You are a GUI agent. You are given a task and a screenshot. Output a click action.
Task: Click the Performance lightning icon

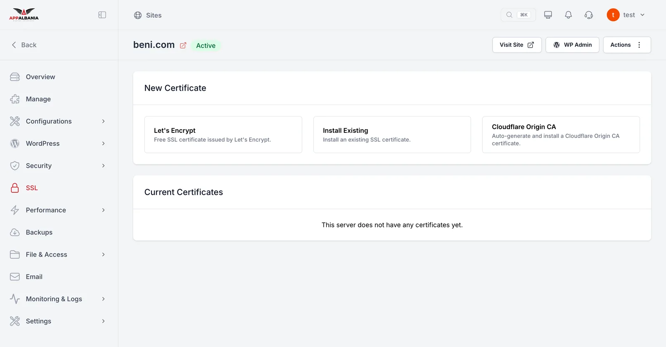[15, 210]
